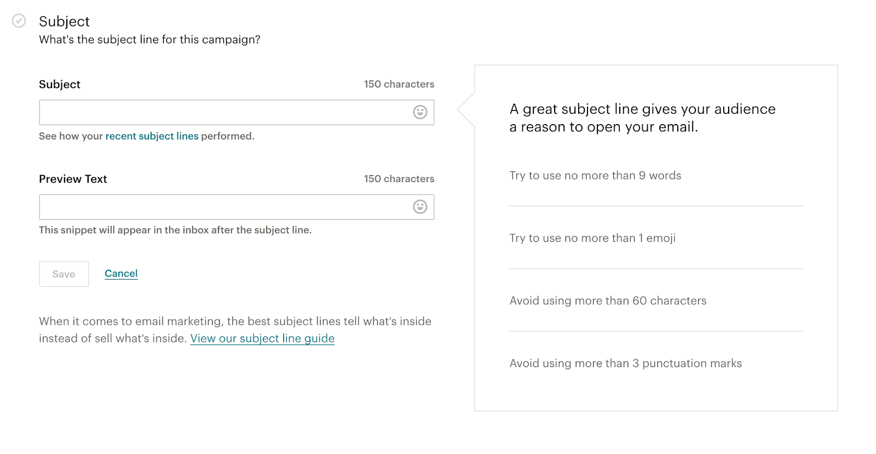876x454 pixels.
Task: Follow the View our subject line guide link
Action: click(x=262, y=339)
